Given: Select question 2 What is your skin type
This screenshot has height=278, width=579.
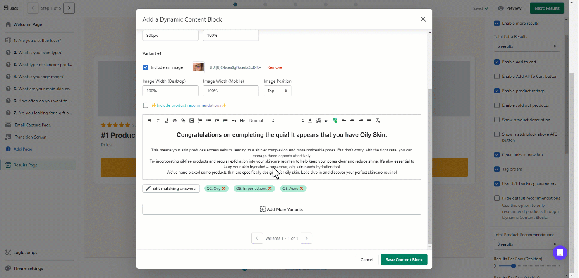Looking at the screenshot, I should pos(38,53).
